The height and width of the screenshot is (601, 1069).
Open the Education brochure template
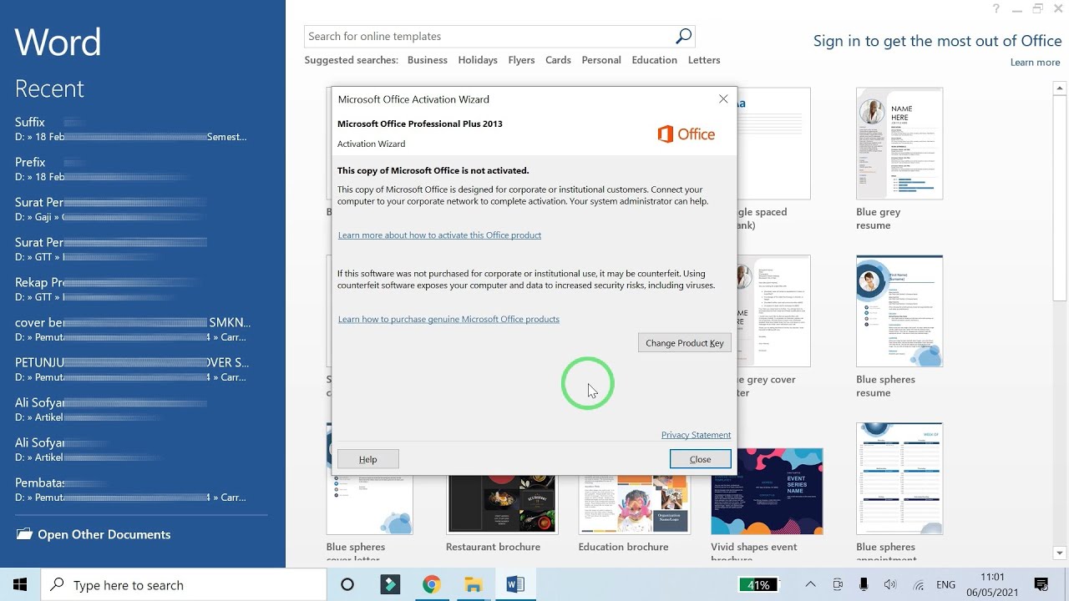tap(635, 504)
